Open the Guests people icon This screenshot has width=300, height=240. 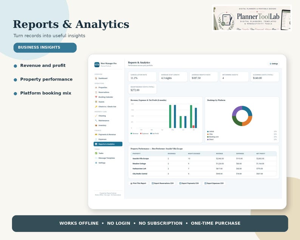pos(96,102)
